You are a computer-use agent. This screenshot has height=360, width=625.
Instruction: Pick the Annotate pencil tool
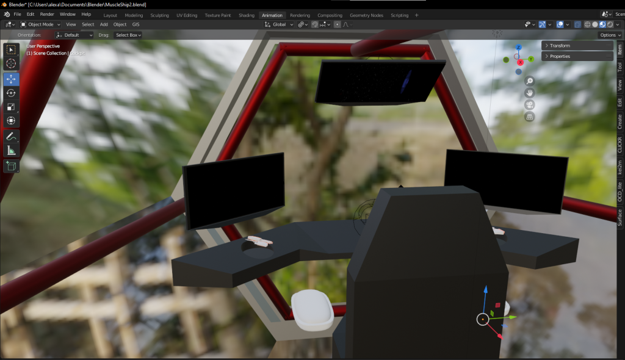coord(11,136)
